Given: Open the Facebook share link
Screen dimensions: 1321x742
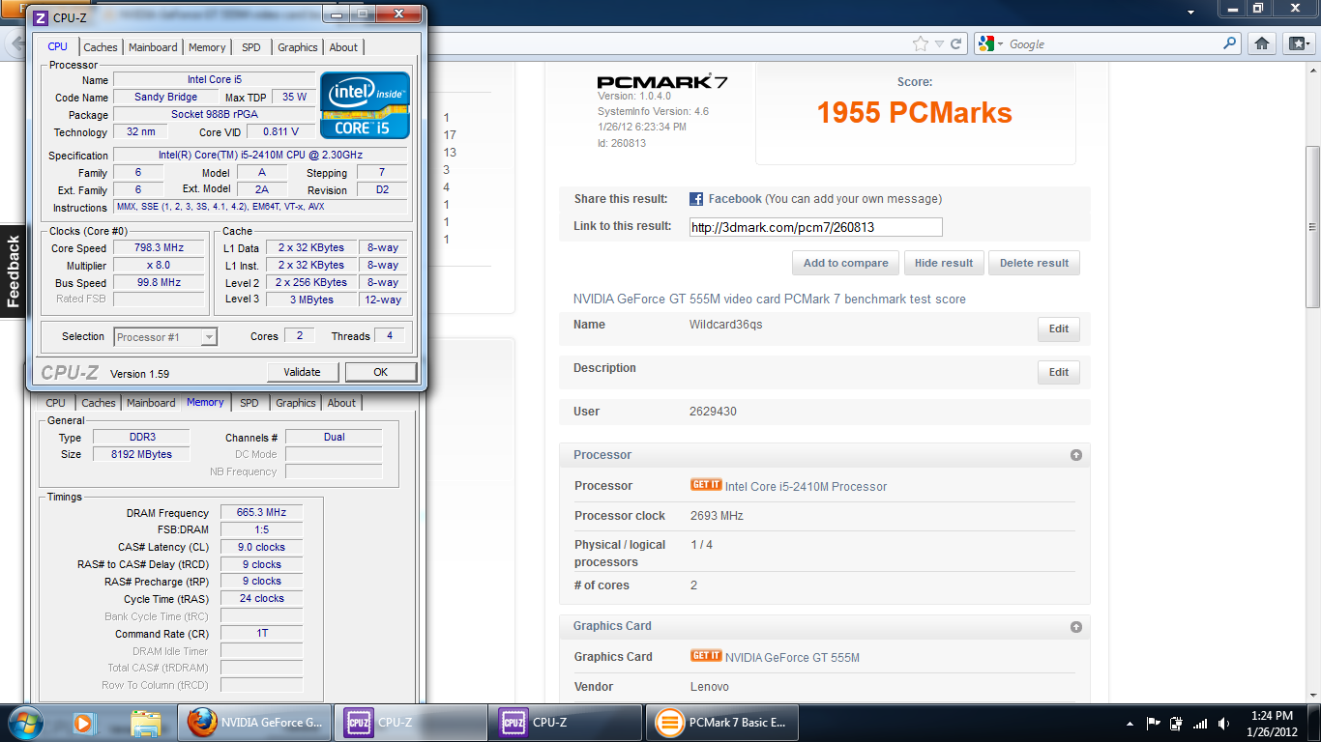Looking at the screenshot, I should pos(735,199).
